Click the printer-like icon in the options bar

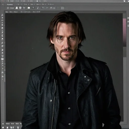pyautogui.click(x=51, y=8)
